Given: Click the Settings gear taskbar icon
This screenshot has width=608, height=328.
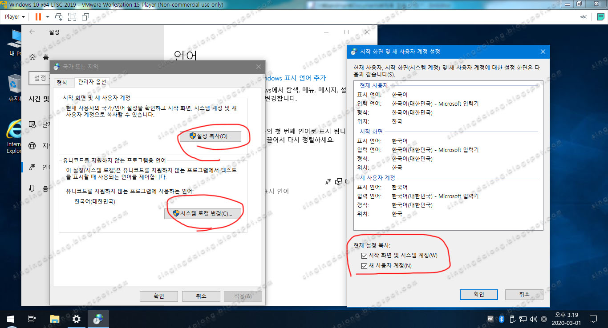Looking at the screenshot, I should click(77, 319).
